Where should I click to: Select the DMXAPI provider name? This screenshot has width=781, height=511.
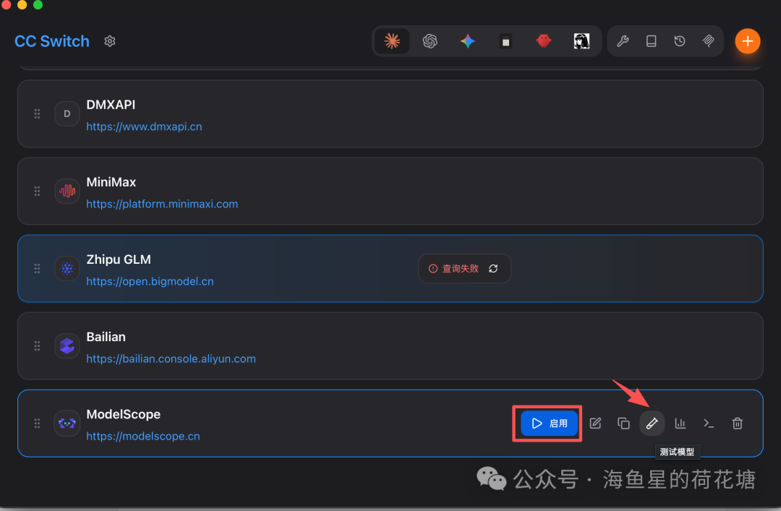111,105
